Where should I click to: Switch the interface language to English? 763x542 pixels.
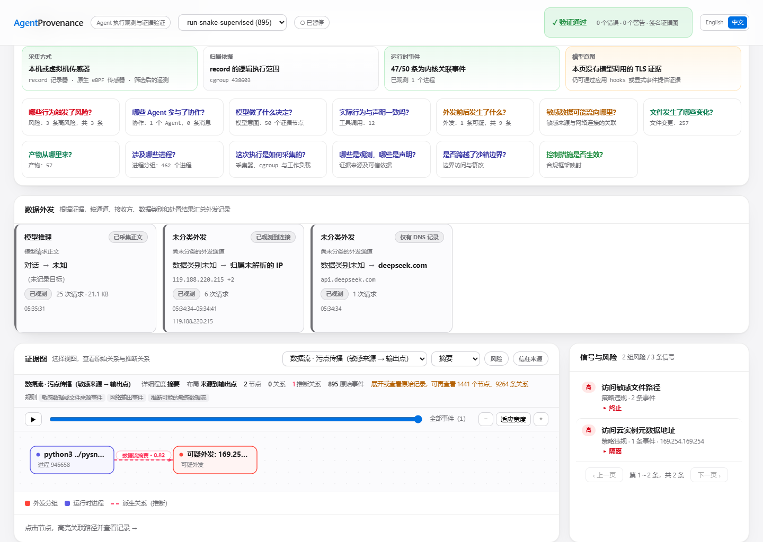click(714, 22)
